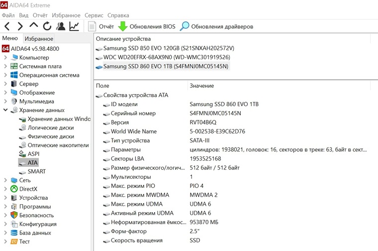
Task: Click Обновления BIOS green arrow button
Action: [x=147, y=26]
